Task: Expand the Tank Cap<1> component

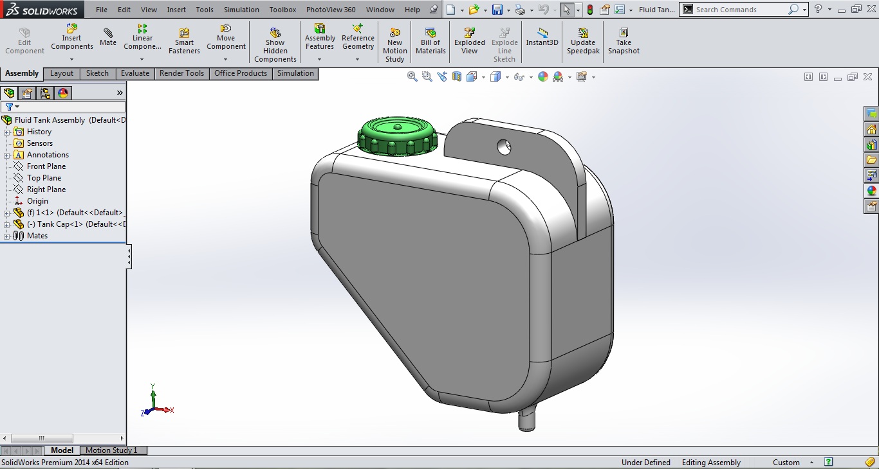Action: [7, 224]
